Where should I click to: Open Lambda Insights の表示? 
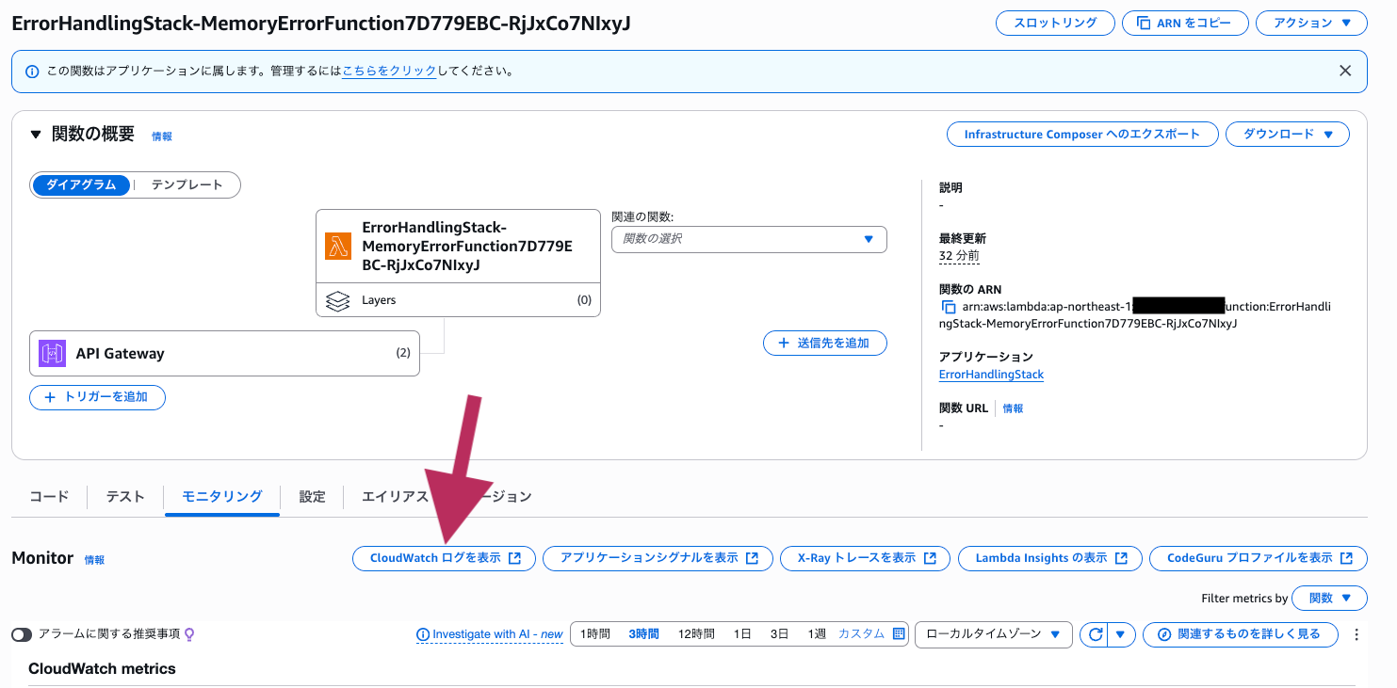(x=1050, y=558)
